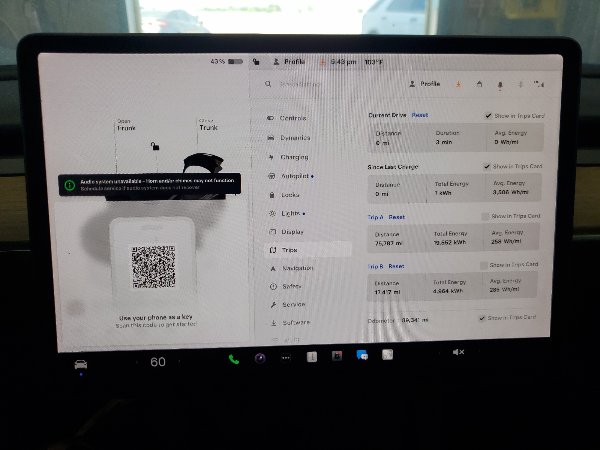Open the messages chat bubble icon
This screenshot has width=600, height=450.
(362, 355)
